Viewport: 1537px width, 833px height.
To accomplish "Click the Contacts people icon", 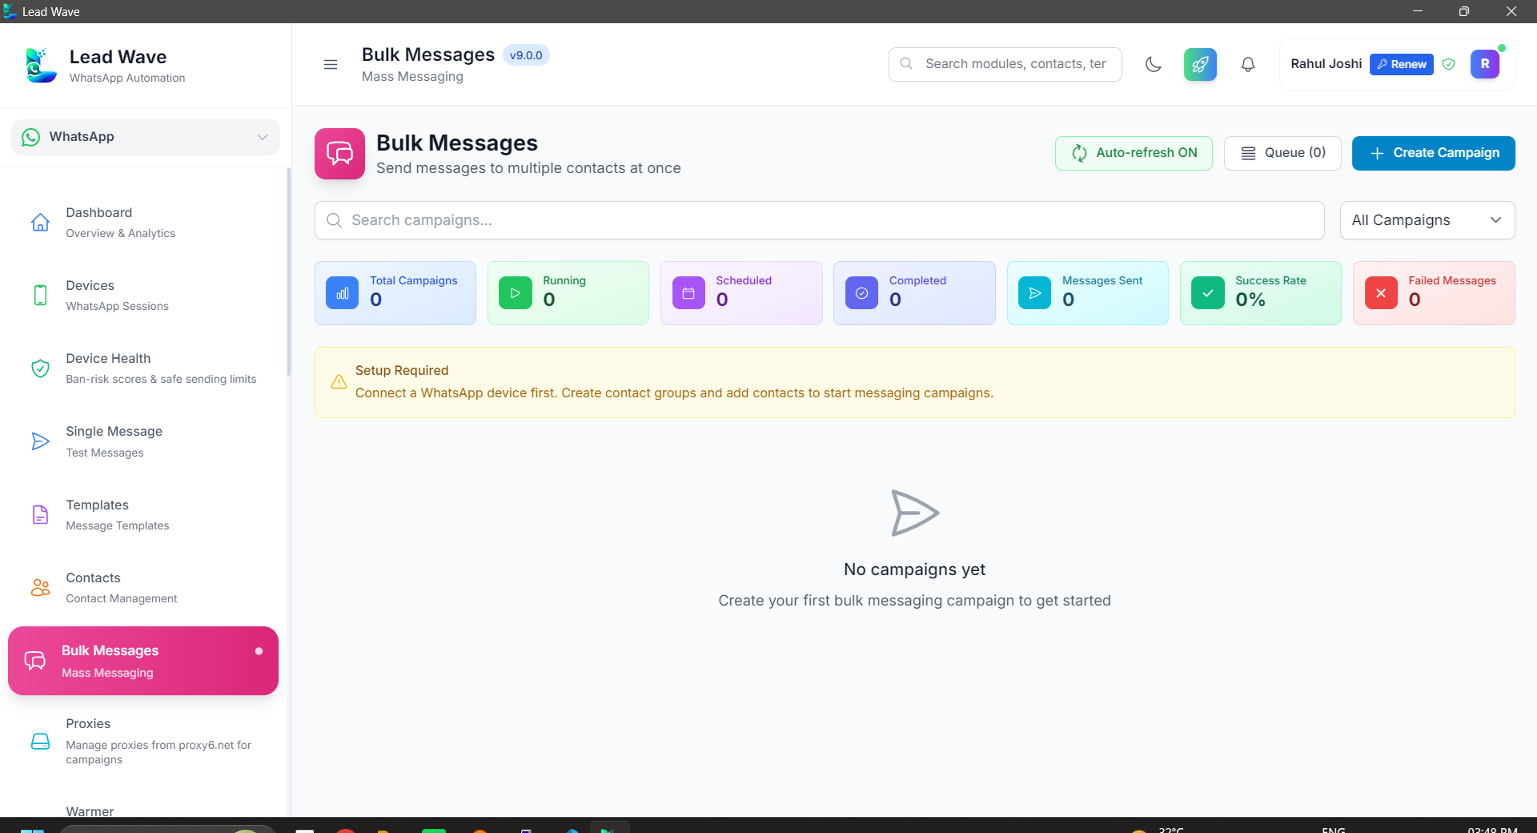I will point(40,588).
